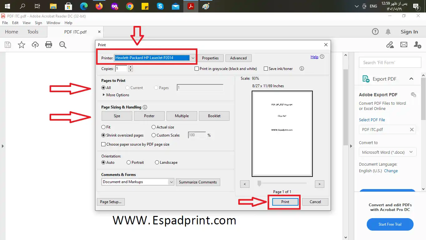Select Actual size radio option
Viewport: 426px width, 240px height.
[153, 127]
